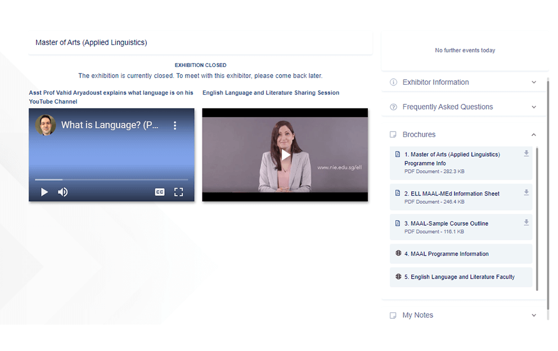The image size is (558, 351).
Task: Open Master of Arts Programme Info PDF
Action: pyautogui.click(x=461, y=163)
